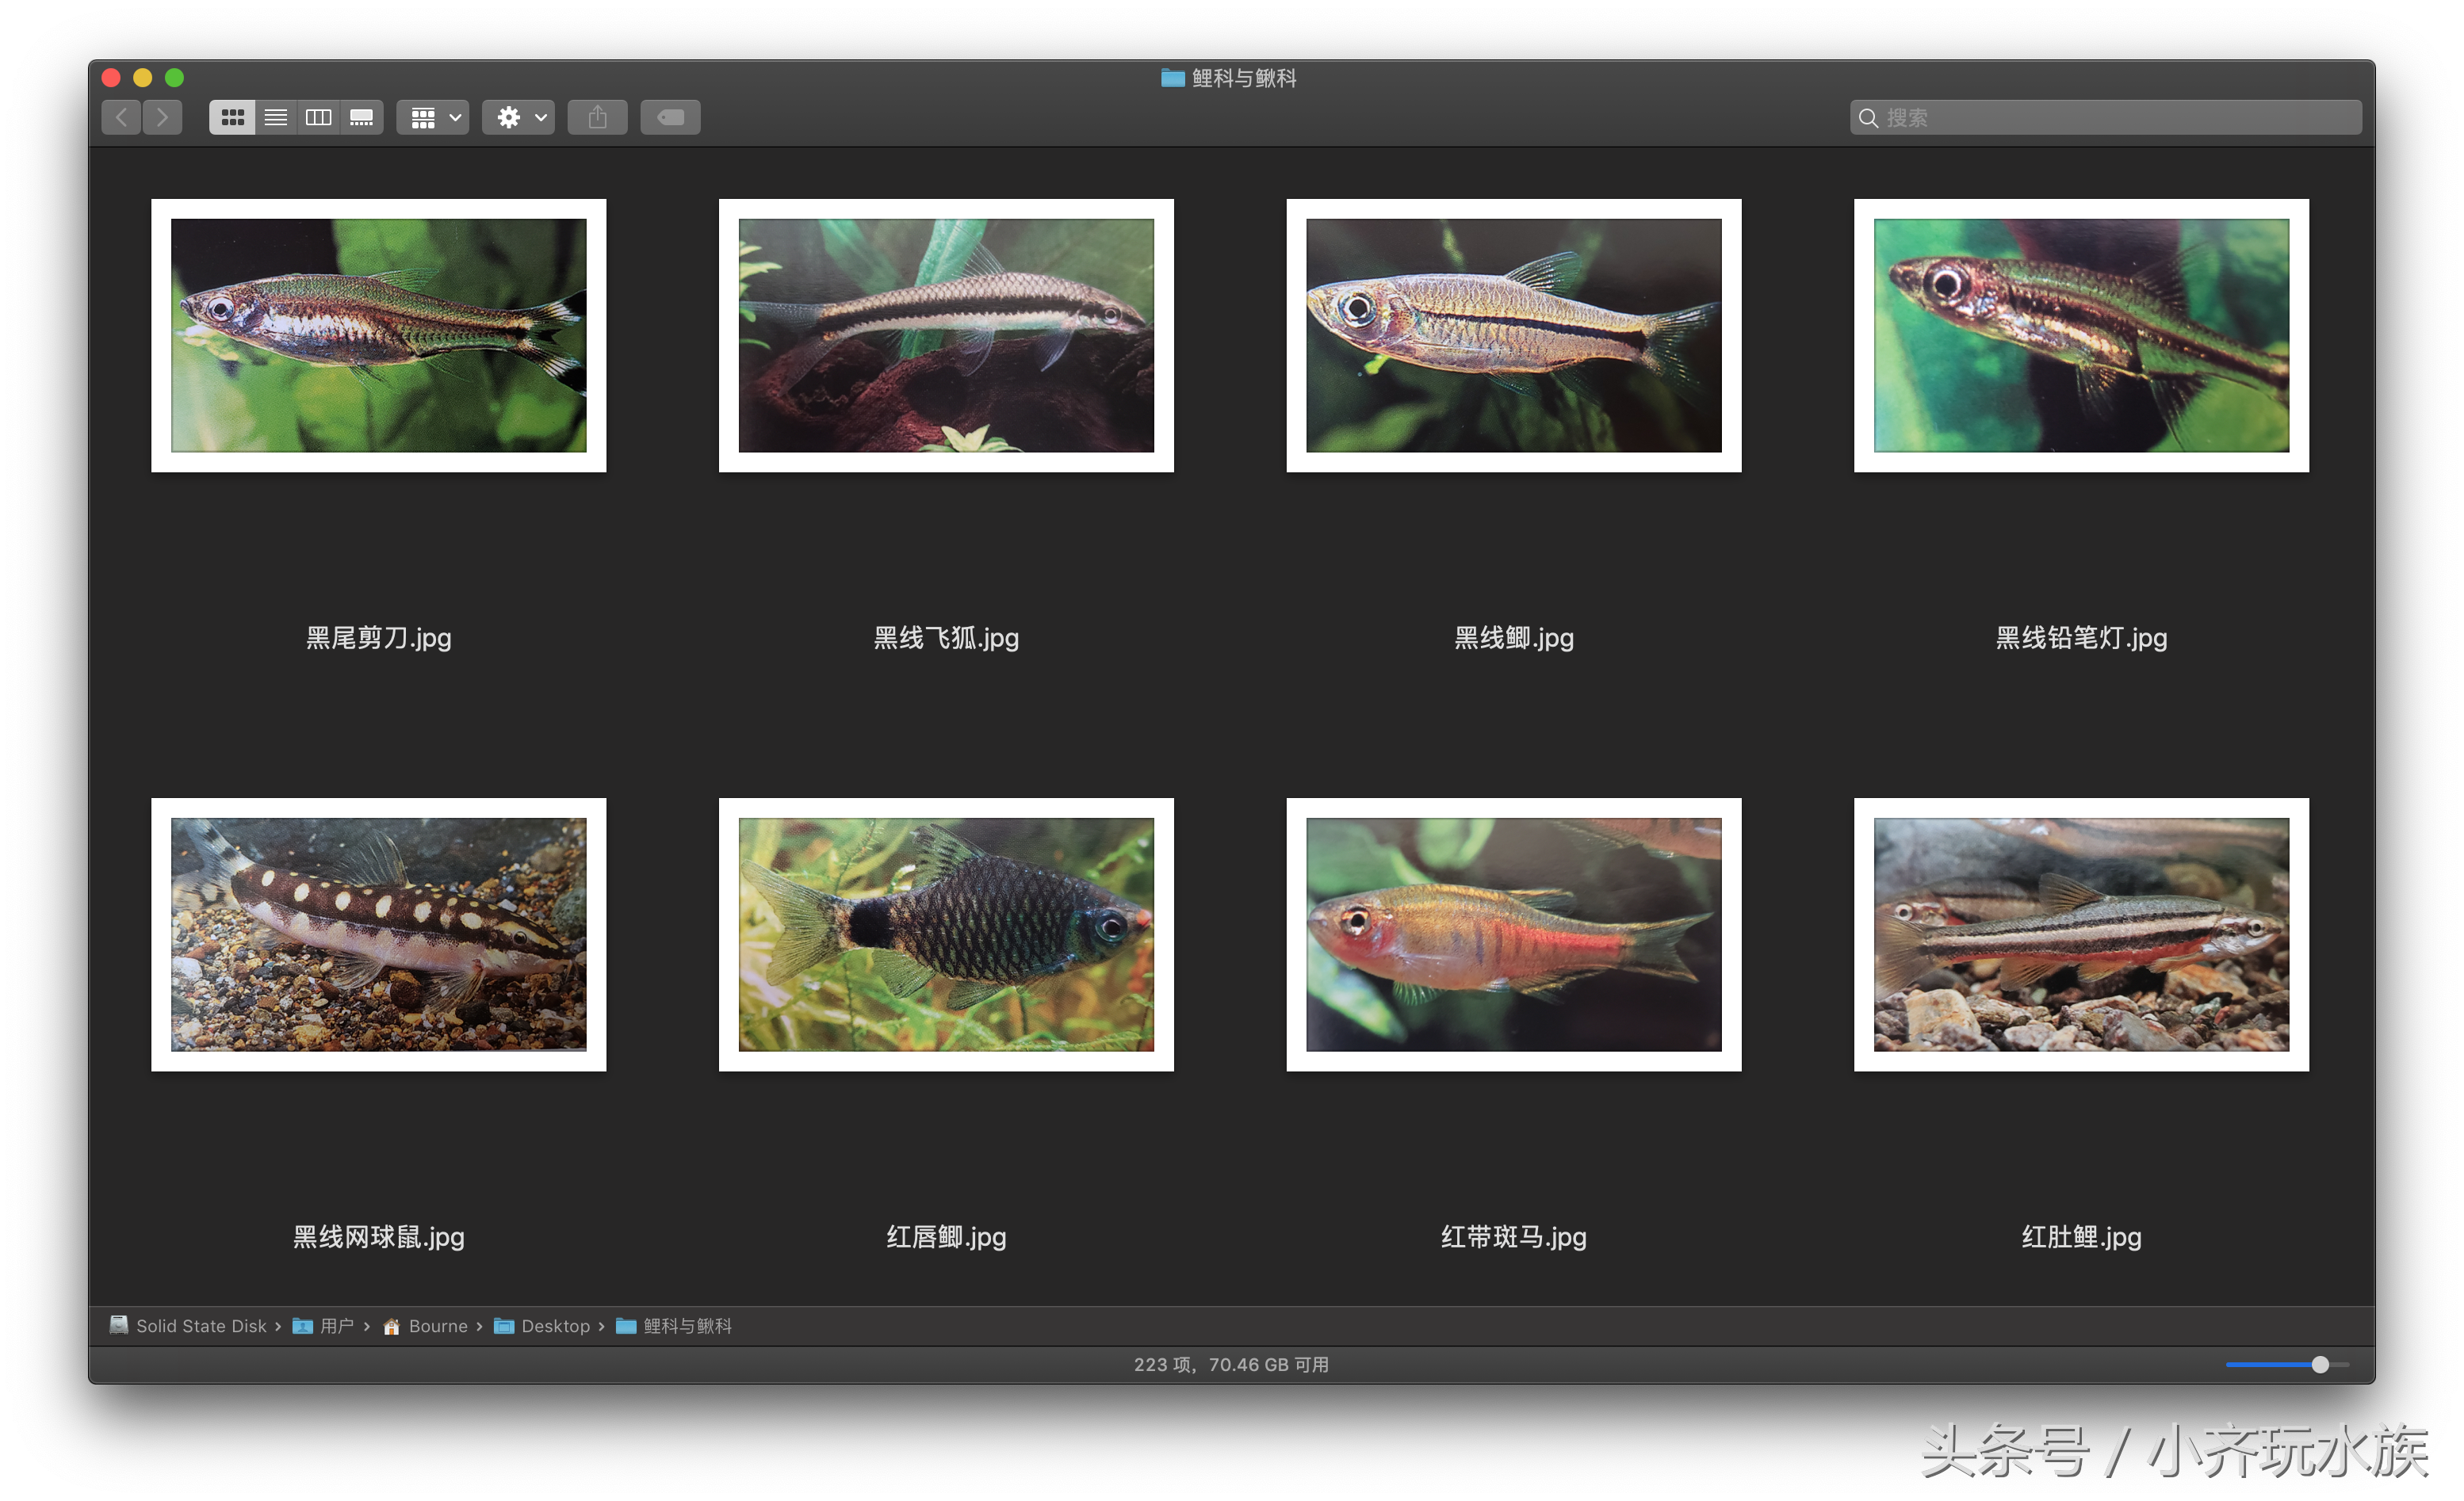The height and width of the screenshot is (1501, 2464).
Task: Select the 黑线网球鼠.jpg thumbnail image
Action: 379,934
